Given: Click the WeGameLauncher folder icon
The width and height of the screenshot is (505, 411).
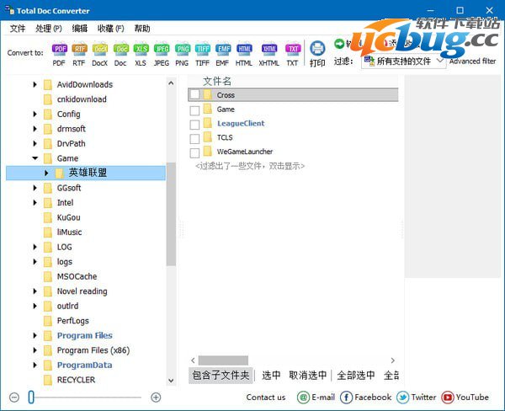Looking at the screenshot, I should (x=208, y=152).
